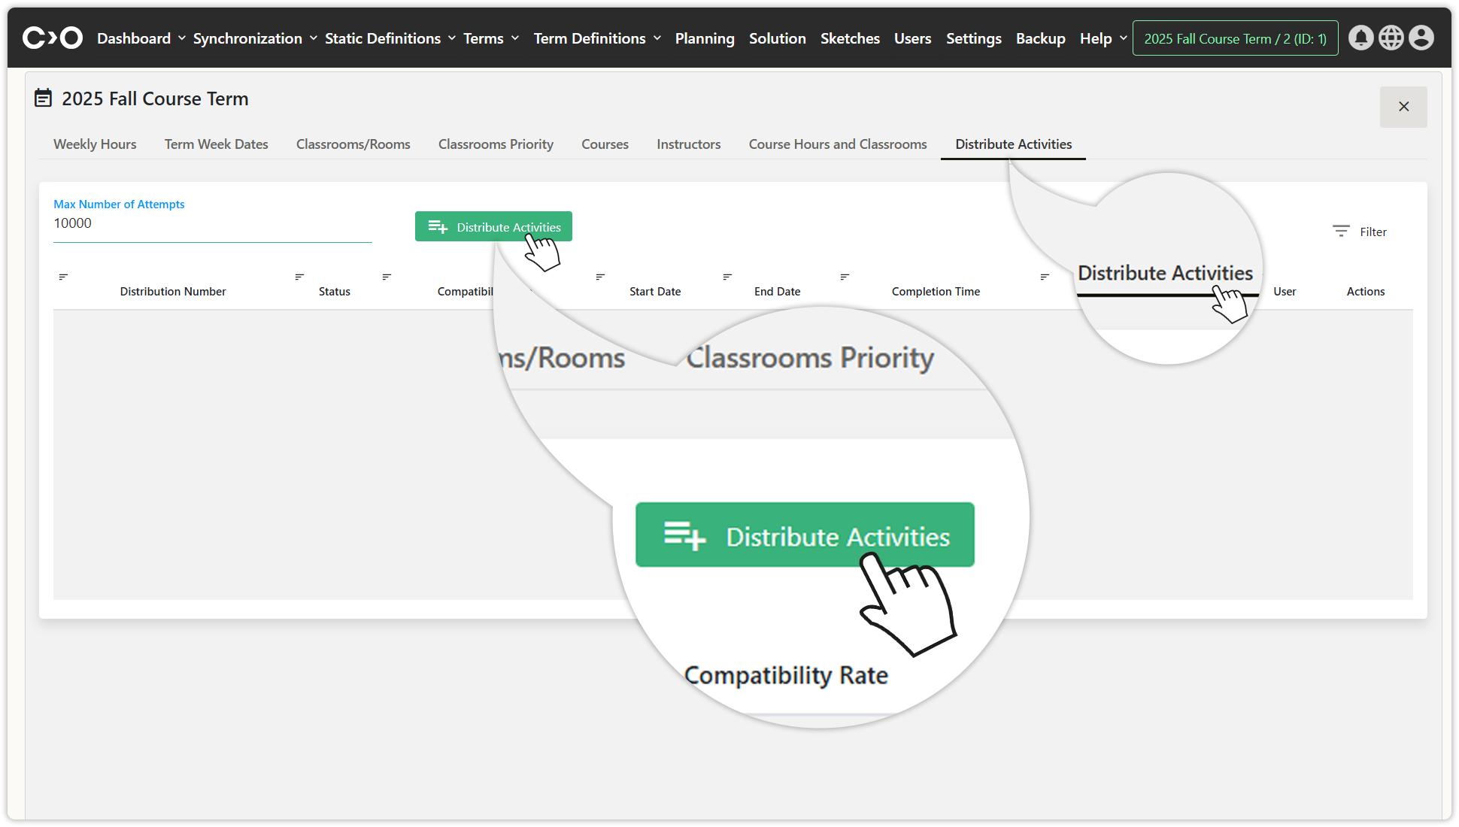Image resolution: width=1459 pixels, height=827 pixels.
Task: Click the 2025 Fall Course Term selector button
Action: coord(1235,38)
